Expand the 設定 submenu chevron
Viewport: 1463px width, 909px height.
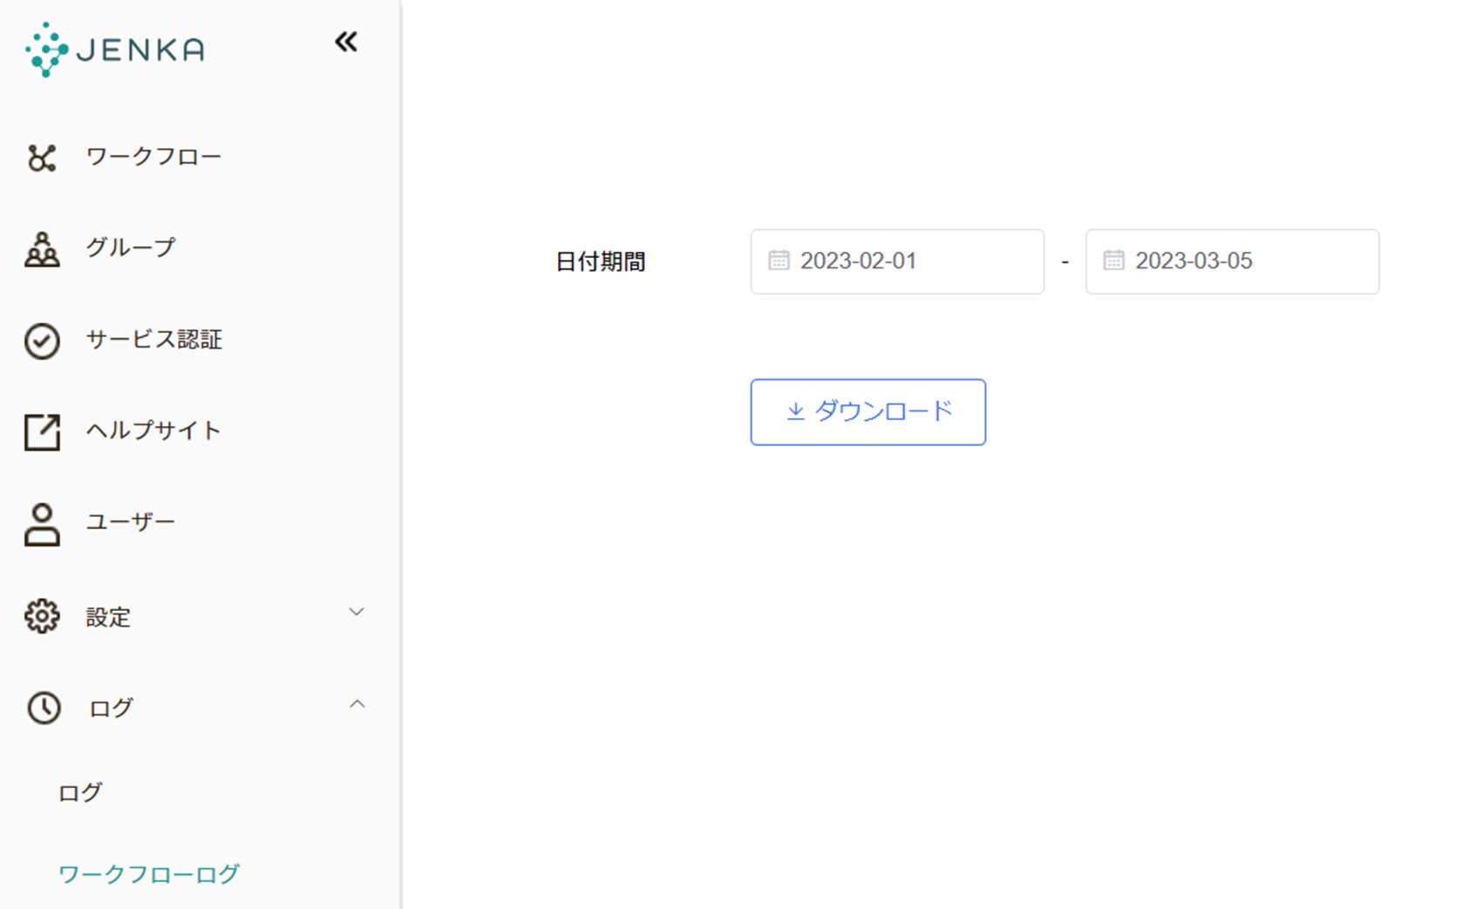pos(357,612)
